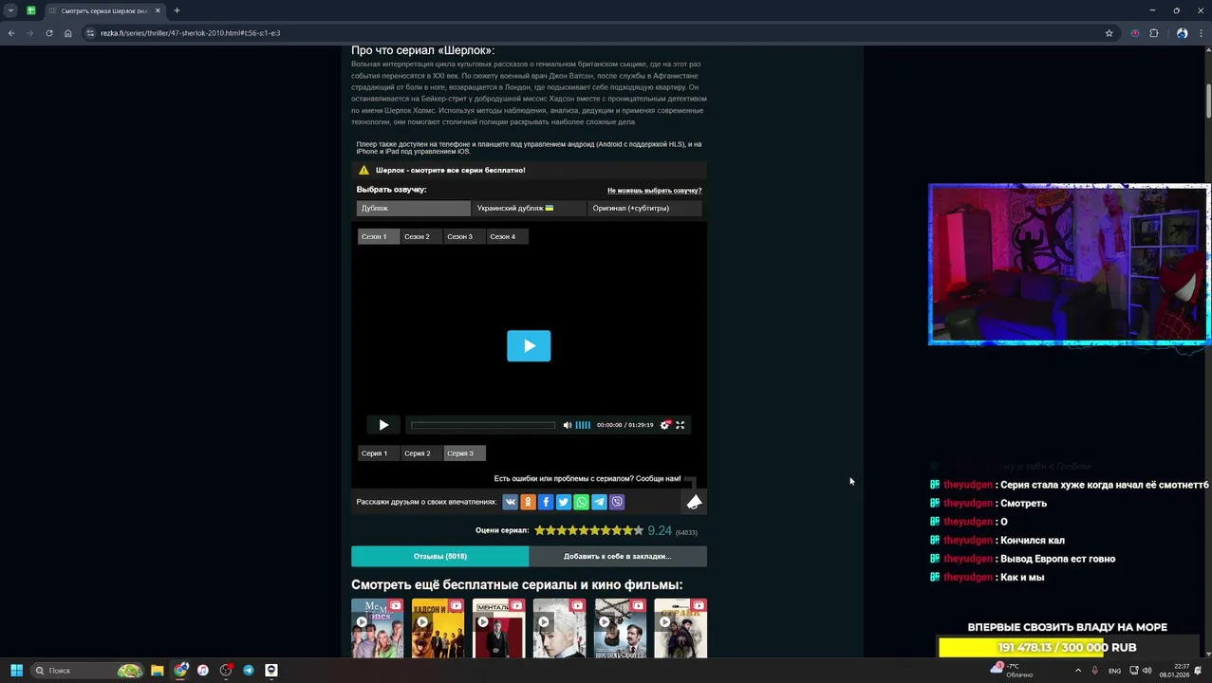Open the tab search dropdown arrow
The image size is (1212, 683).
pyautogui.click(x=10, y=10)
